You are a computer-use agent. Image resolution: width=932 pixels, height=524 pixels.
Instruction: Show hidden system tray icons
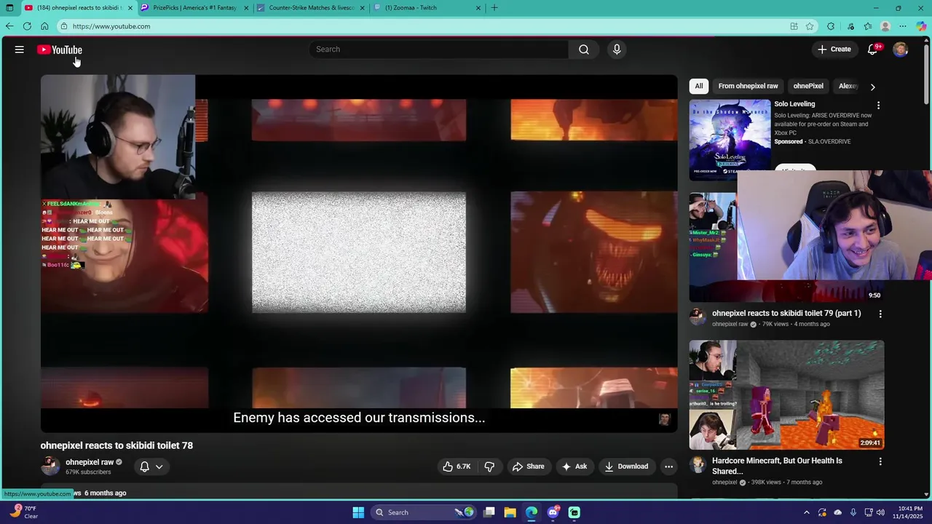[x=806, y=512]
